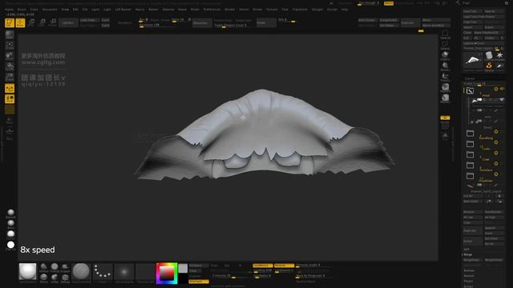Open the Alpha menu
Viewport: 513px width, 288px height.
[x=9, y=10]
